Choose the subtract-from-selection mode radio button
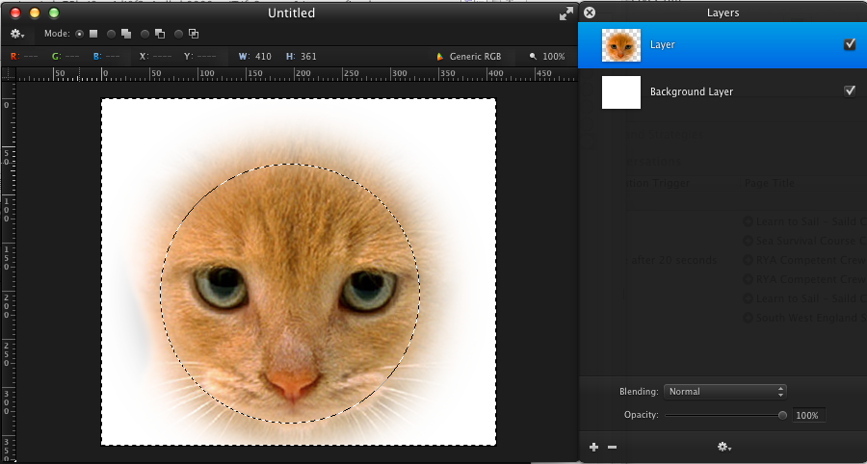Image resolution: width=867 pixels, height=464 pixels. click(x=144, y=34)
